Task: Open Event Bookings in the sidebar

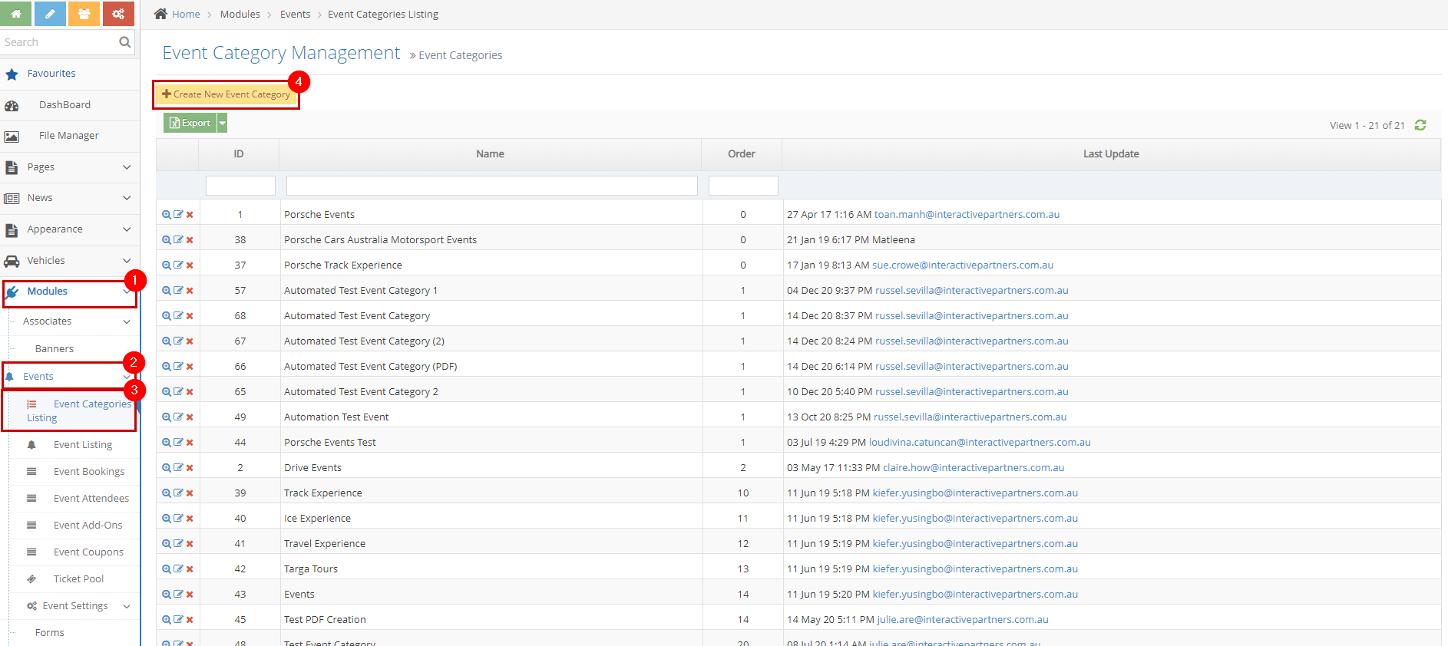Action: coord(88,472)
